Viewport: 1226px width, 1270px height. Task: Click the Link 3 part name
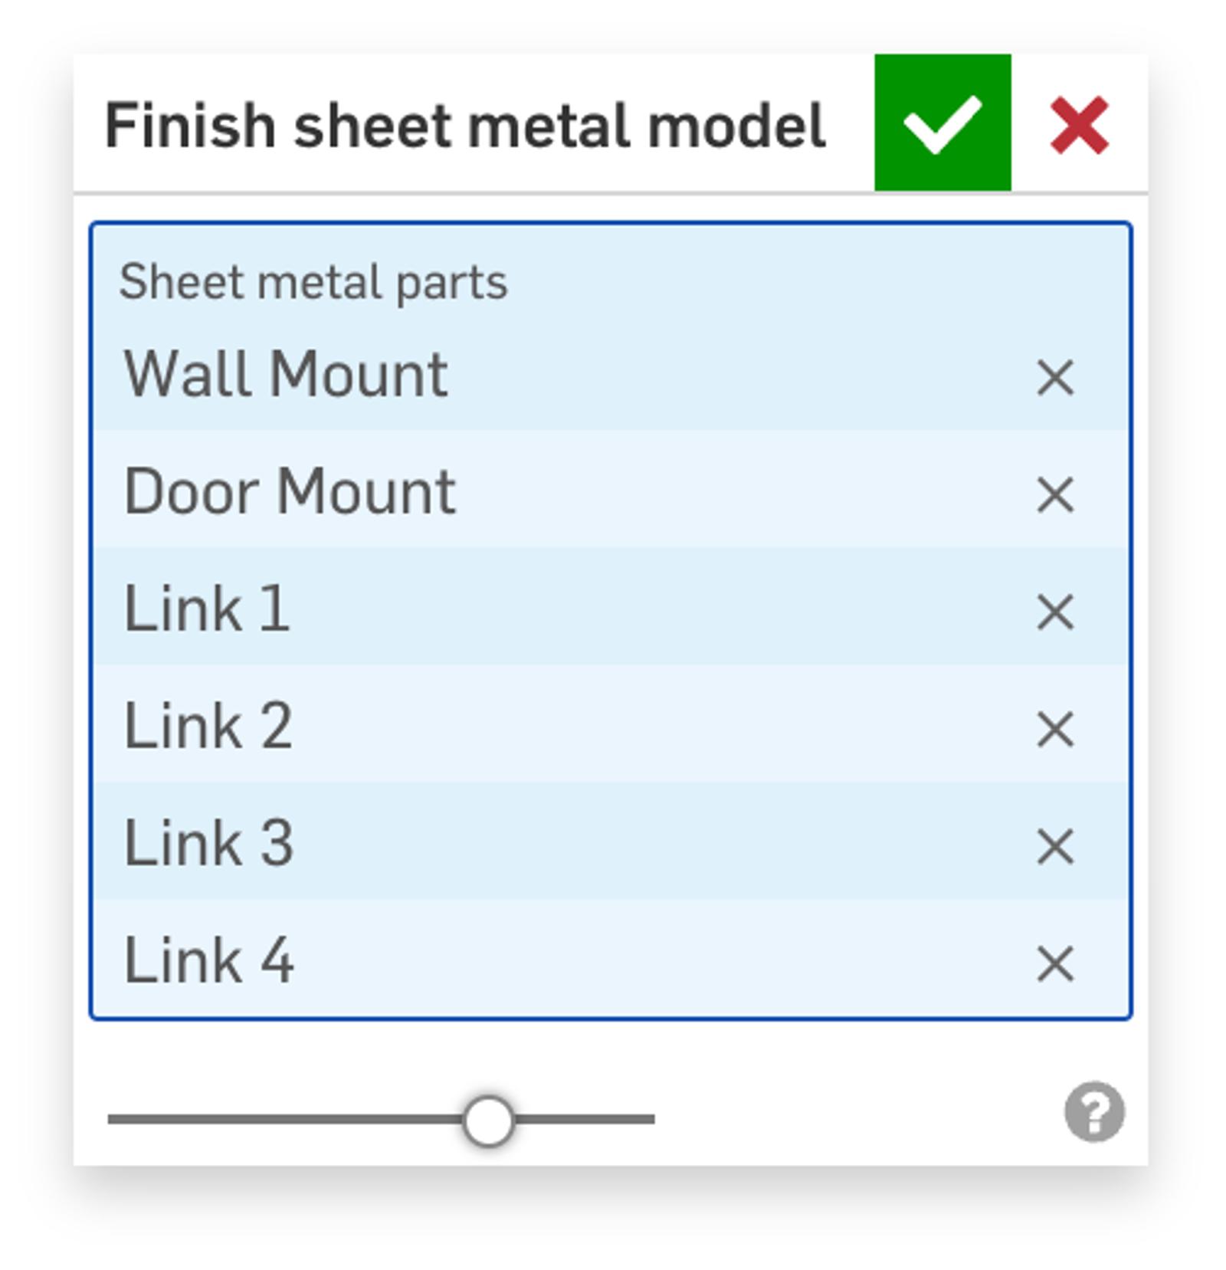(208, 844)
